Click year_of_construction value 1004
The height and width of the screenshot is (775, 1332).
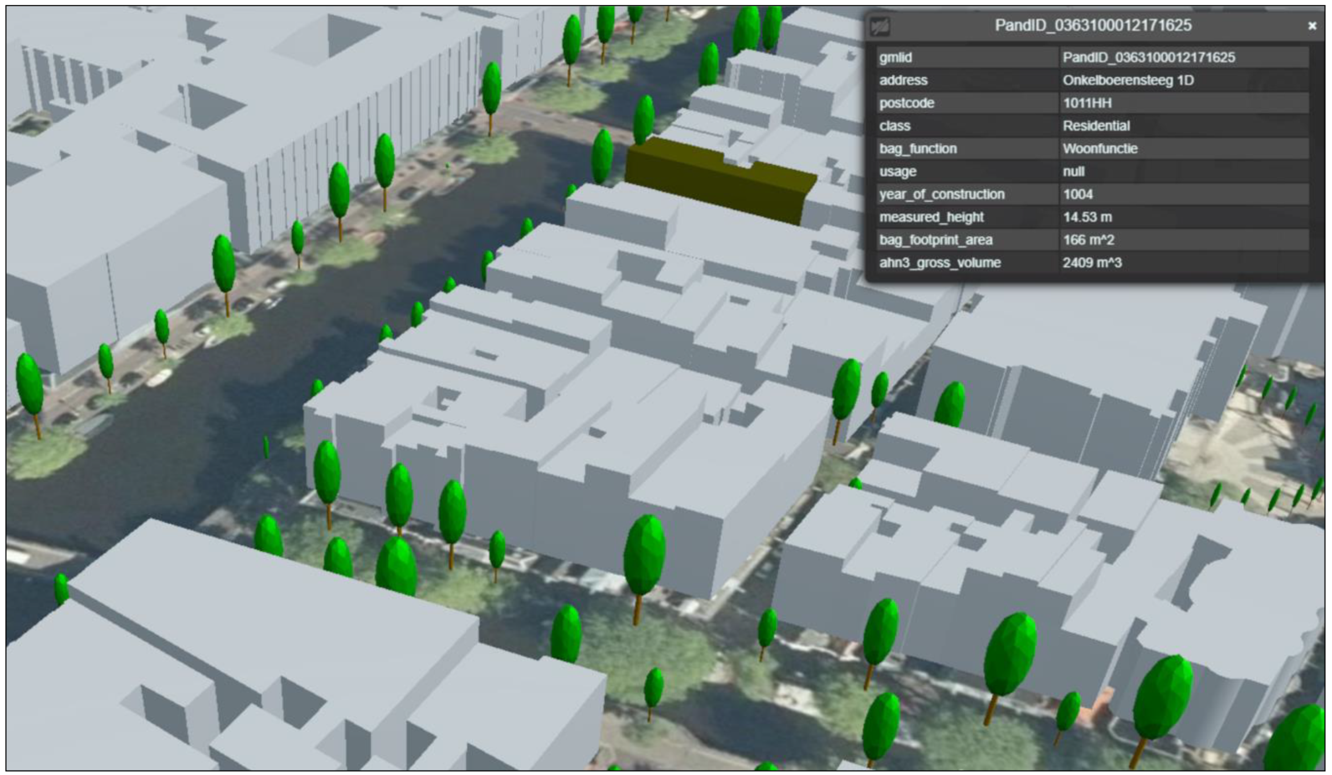pos(1077,194)
